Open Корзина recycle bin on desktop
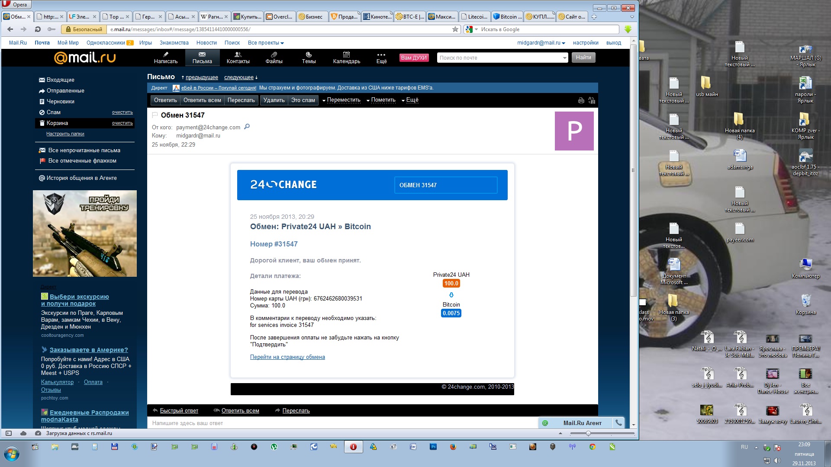831x467 pixels. tap(805, 304)
